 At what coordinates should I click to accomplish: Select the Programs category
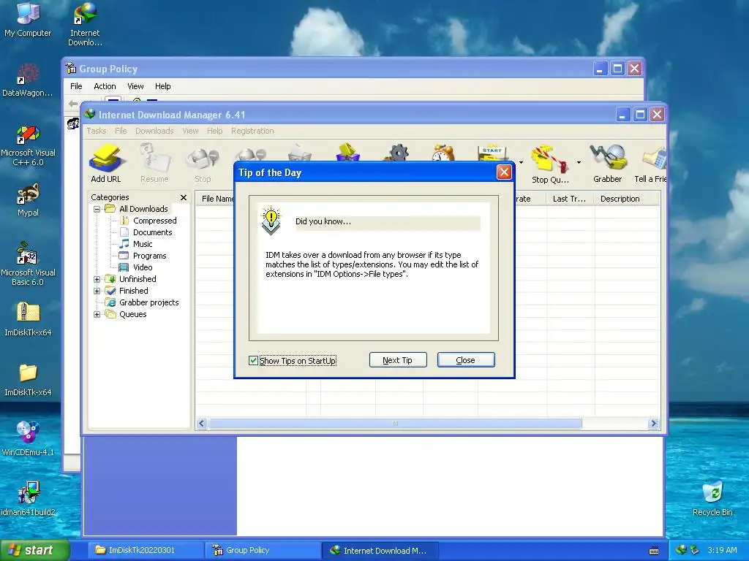point(149,256)
